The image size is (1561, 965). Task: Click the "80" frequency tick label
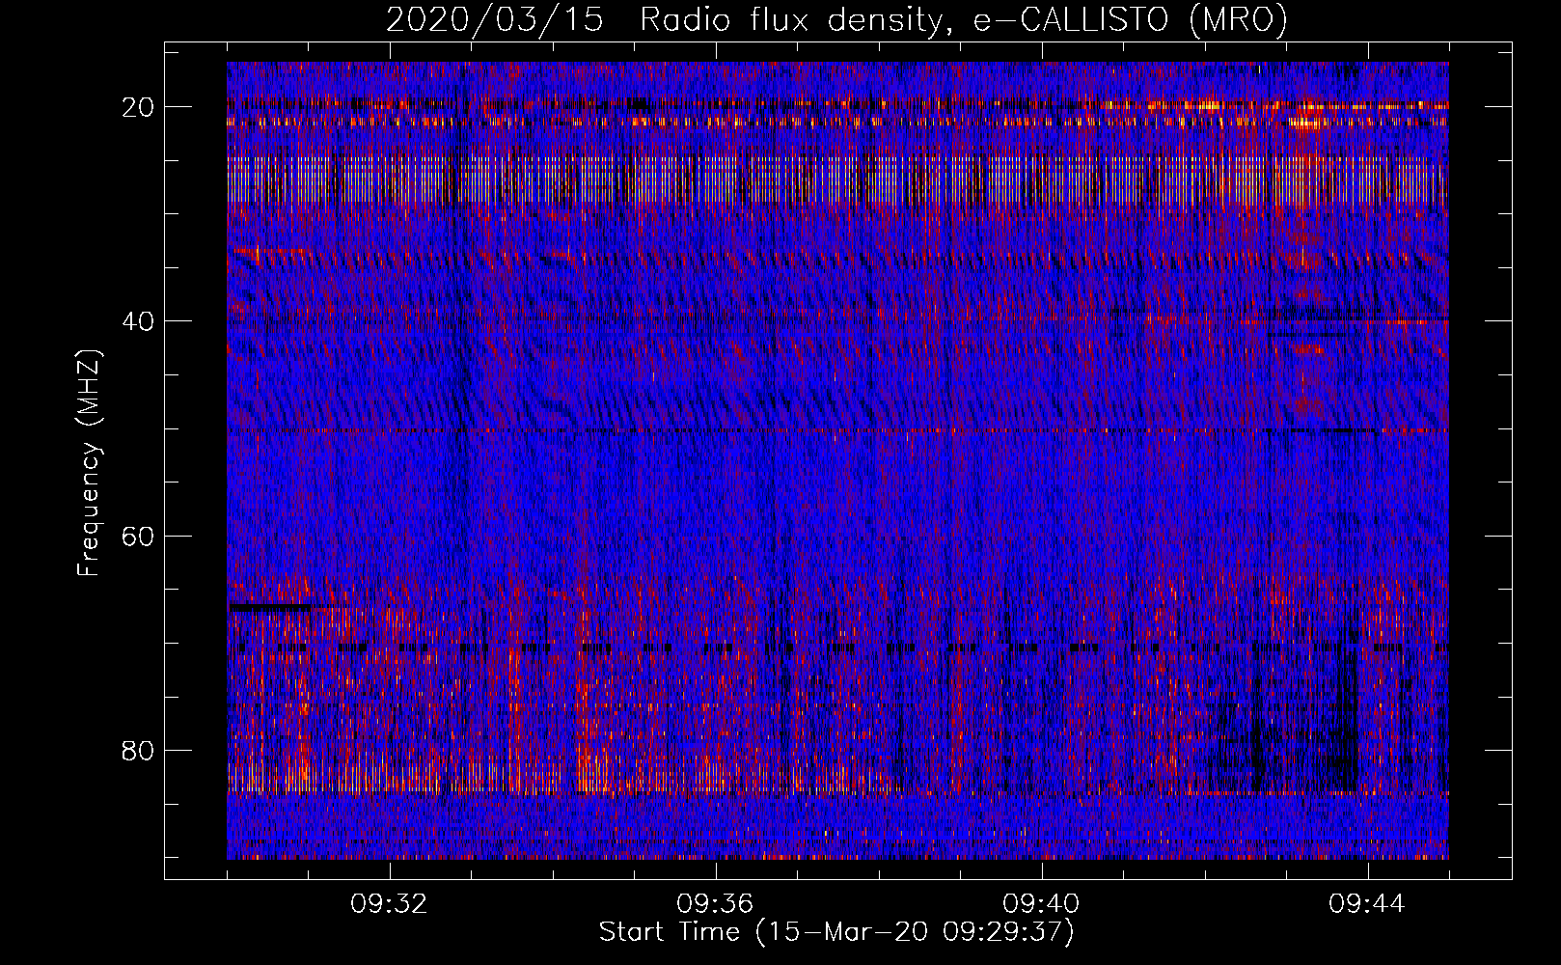pos(139,750)
